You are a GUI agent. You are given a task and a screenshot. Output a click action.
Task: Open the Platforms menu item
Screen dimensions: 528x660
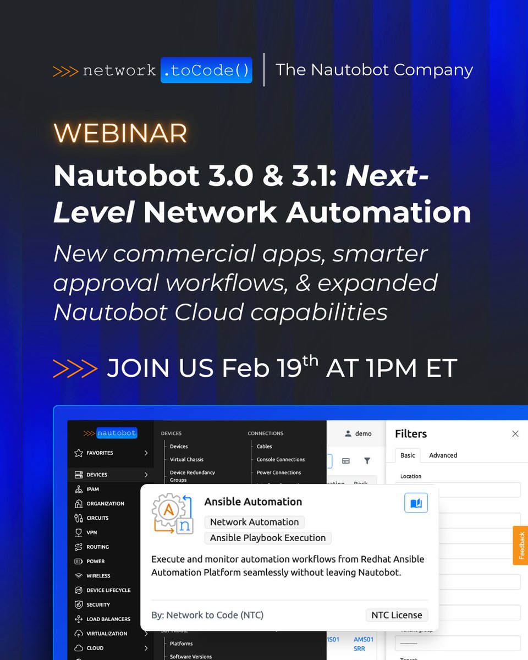point(181,643)
